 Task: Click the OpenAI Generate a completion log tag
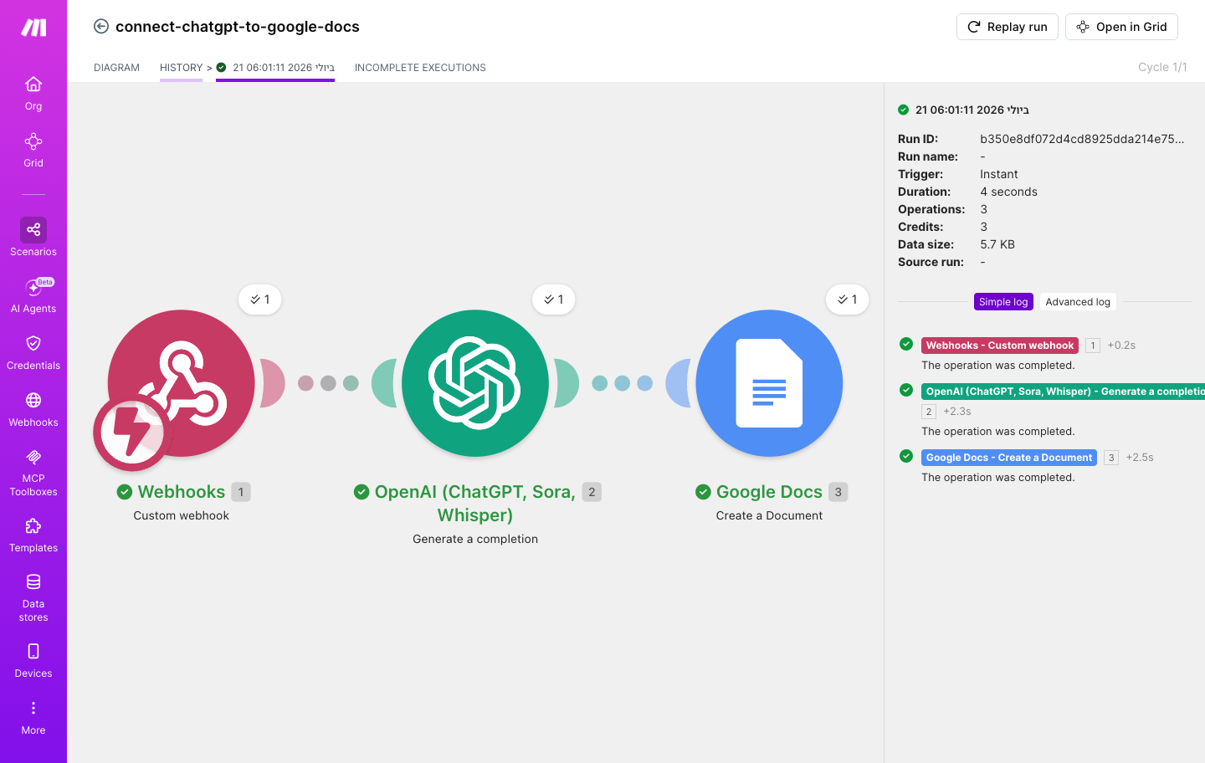point(1063,392)
